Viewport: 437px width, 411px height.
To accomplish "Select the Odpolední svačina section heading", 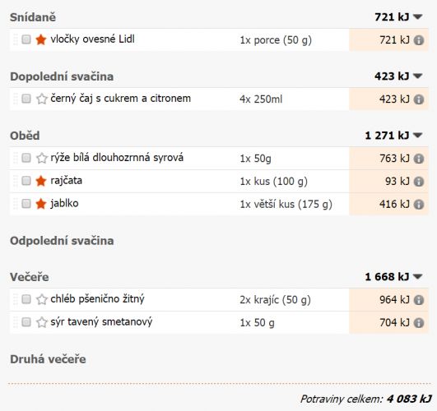I will 62,241.
